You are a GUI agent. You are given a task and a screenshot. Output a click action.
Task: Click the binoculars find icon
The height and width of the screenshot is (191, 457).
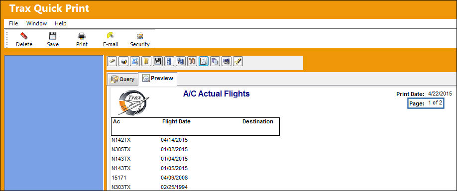(192, 62)
